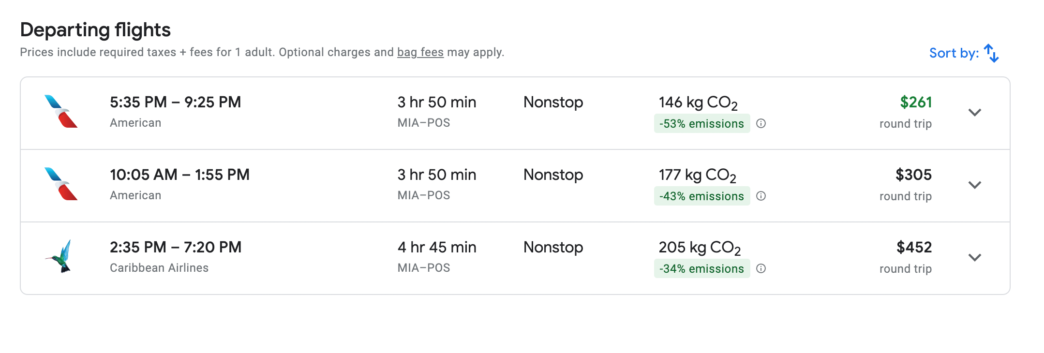Click the Sort by arrows icon
This screenshot has width=1044, height=353.
tap(991, 53)
